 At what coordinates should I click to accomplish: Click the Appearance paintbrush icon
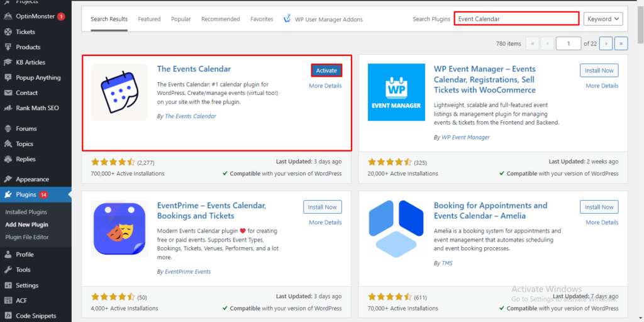tap(8, 179)
